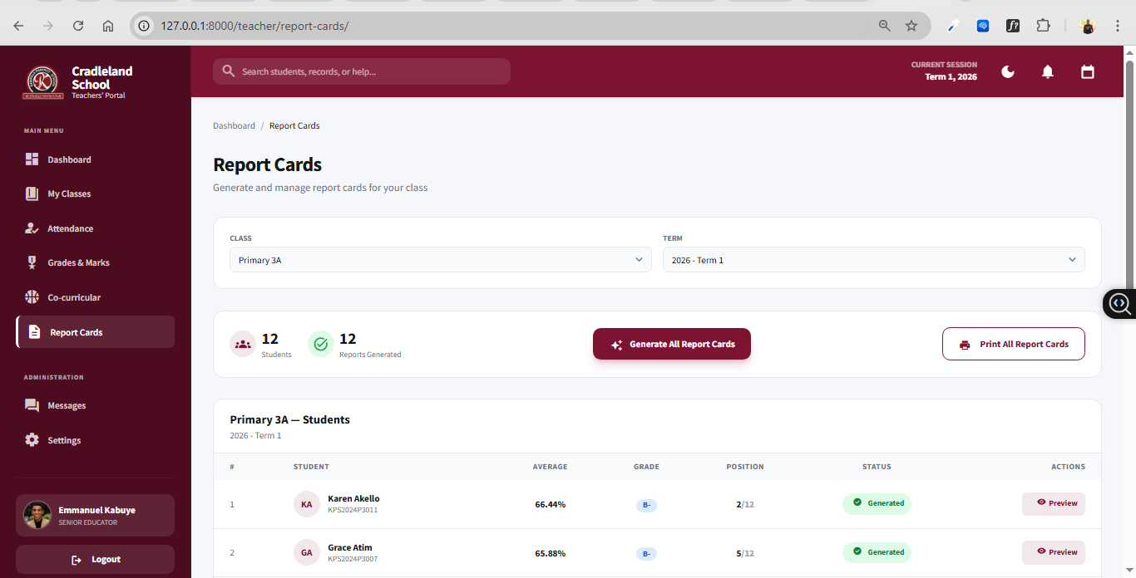Expand the Class dropdown showing Primary 3A
The image size is (1136, 578).
tap(440, 260)
